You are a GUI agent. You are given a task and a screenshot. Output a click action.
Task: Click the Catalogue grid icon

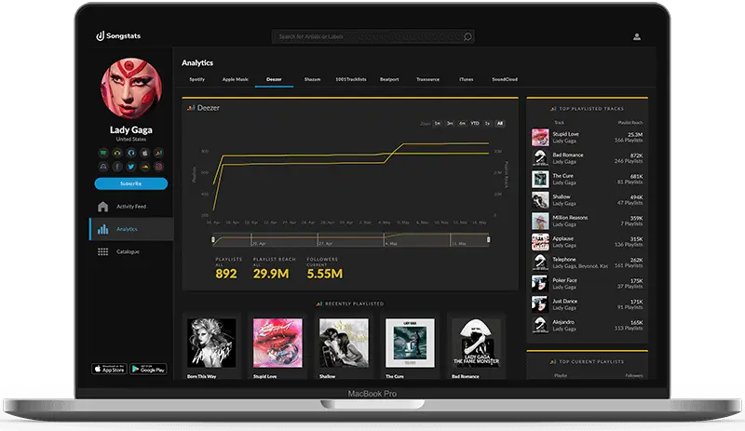[x=103, y=251]
